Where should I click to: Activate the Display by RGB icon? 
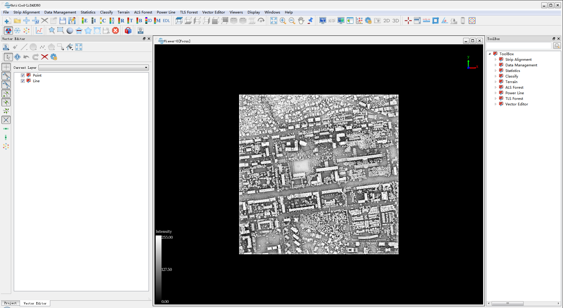(x=112, y=21)
